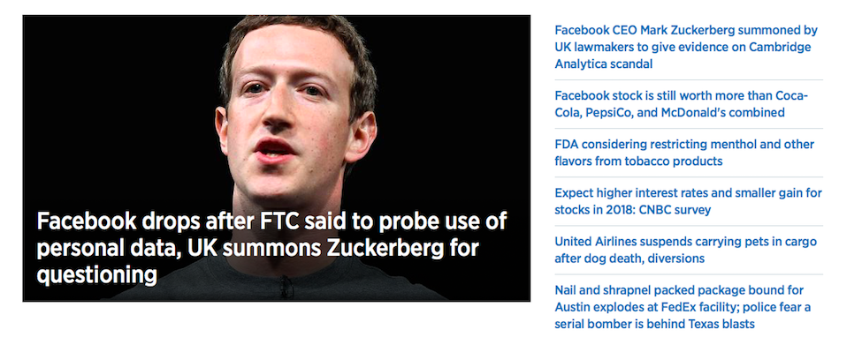Read FDA restricting menthol tobacco flavors article
The width and height of the screenshot is (862, 337).
[684, 153]
